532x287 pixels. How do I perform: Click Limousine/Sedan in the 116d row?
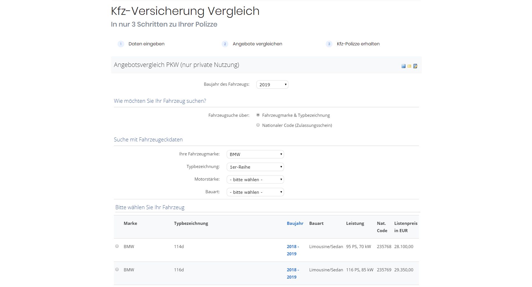coord(326,270)
